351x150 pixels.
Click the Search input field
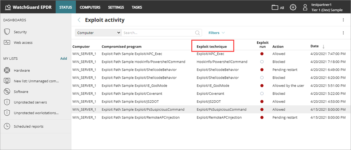158,33
